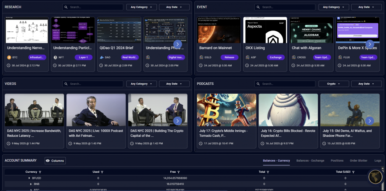Image resolution: width=386 pixels, height=191 pixels.
Task: Click clock icon on July 17 podcast card
Action: [x=201, y=143]
